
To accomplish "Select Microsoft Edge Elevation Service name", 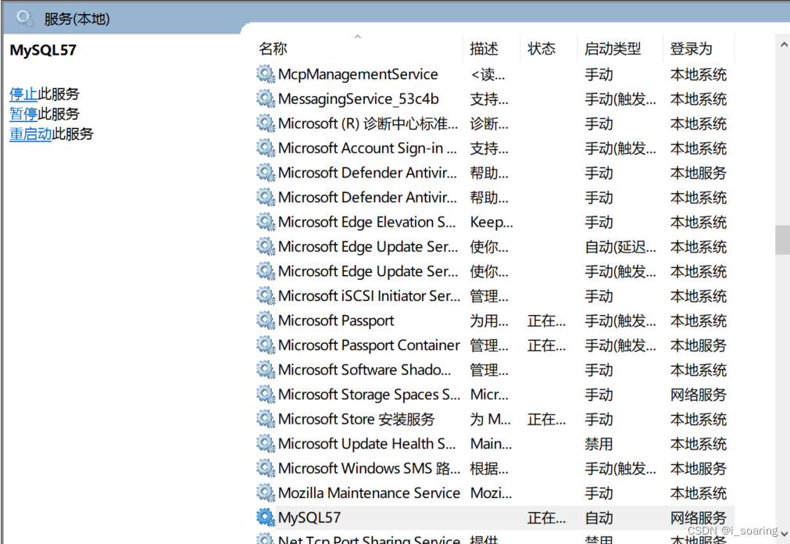I will pyautogui.click(x=366, y=222).
